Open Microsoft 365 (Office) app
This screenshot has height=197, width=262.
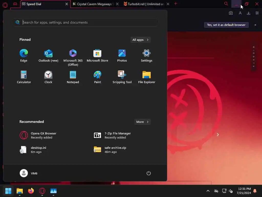click(73, 57)
